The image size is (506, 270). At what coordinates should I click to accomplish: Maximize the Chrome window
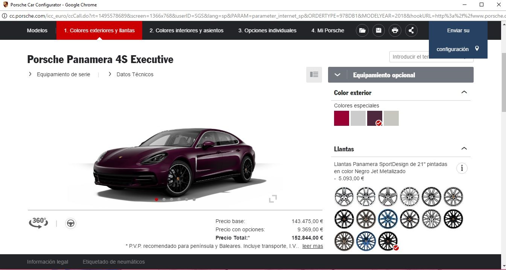[x=482, y=5]
